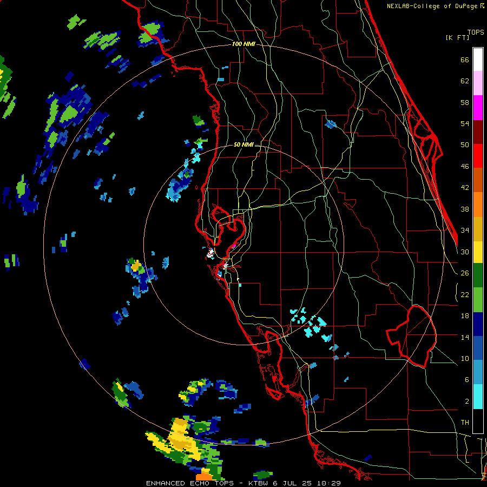Viewport: 487px width, 487px height.
Task: Select the light pink 62 kft legend swatch
Action: [x=478, y=83]
